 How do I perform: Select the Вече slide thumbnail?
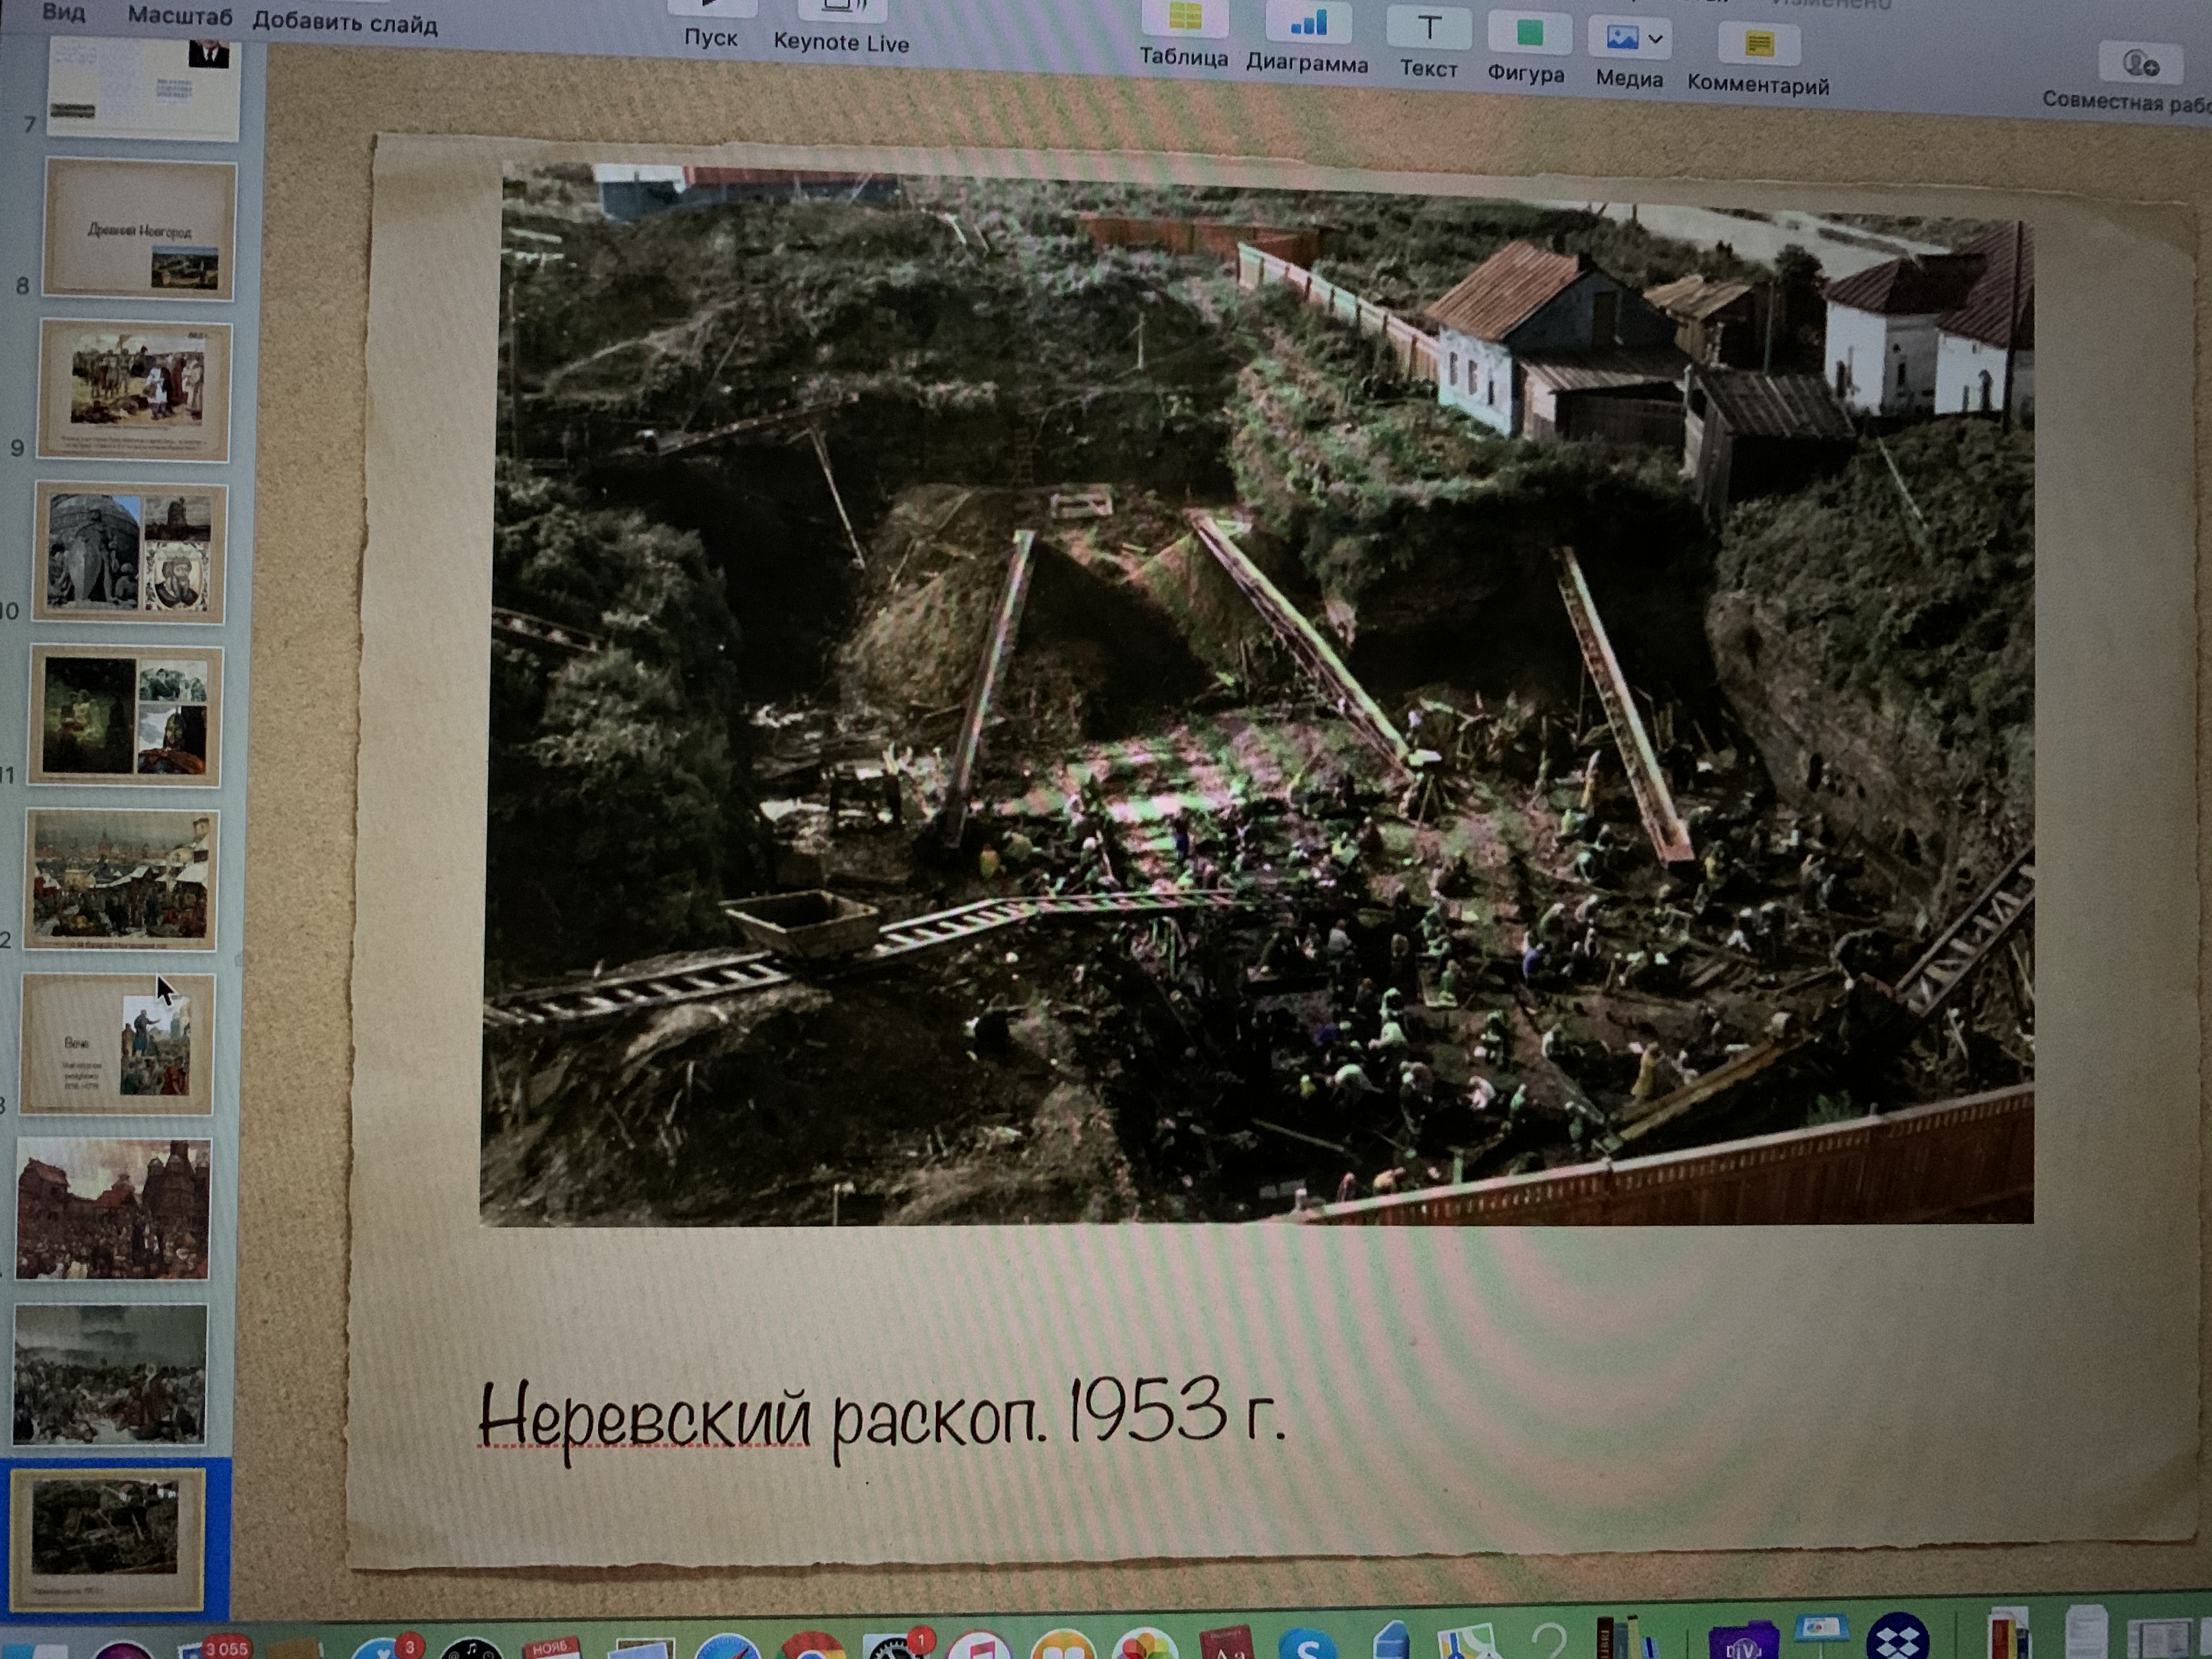click(117, 1044)
